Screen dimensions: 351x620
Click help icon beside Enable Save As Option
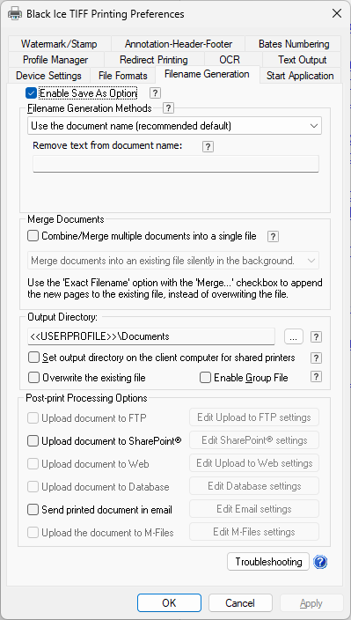[x=155, y=93]
